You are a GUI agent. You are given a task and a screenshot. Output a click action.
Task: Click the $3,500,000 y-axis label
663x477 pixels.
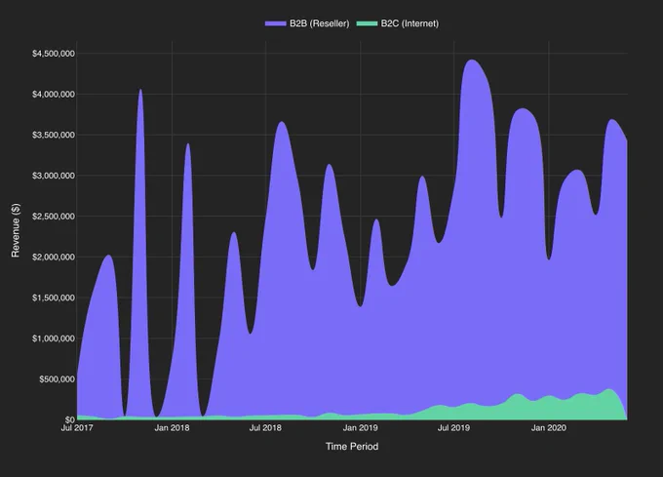[x=54, y=135]
